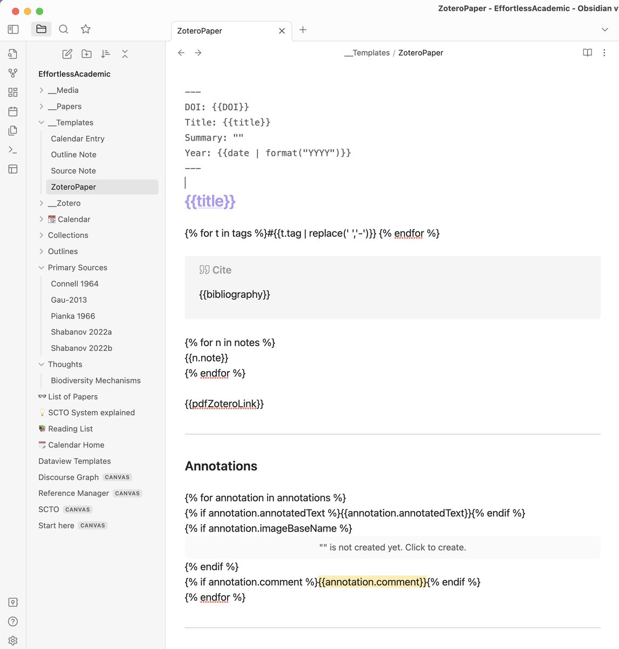Viewport: 619px width, 649px height.
Task: Select ZoteroPaper in file tree
Action: [102, 187]
